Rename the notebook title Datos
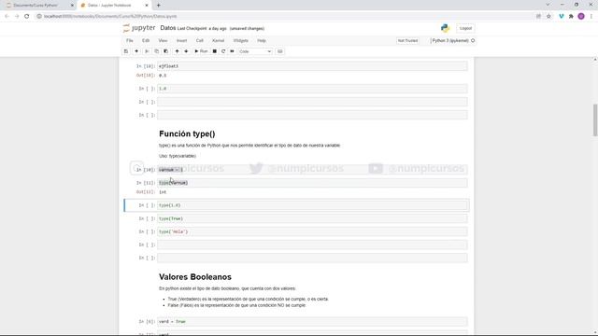598x336 pixels. pyautogui.click(x=168, y=28)
